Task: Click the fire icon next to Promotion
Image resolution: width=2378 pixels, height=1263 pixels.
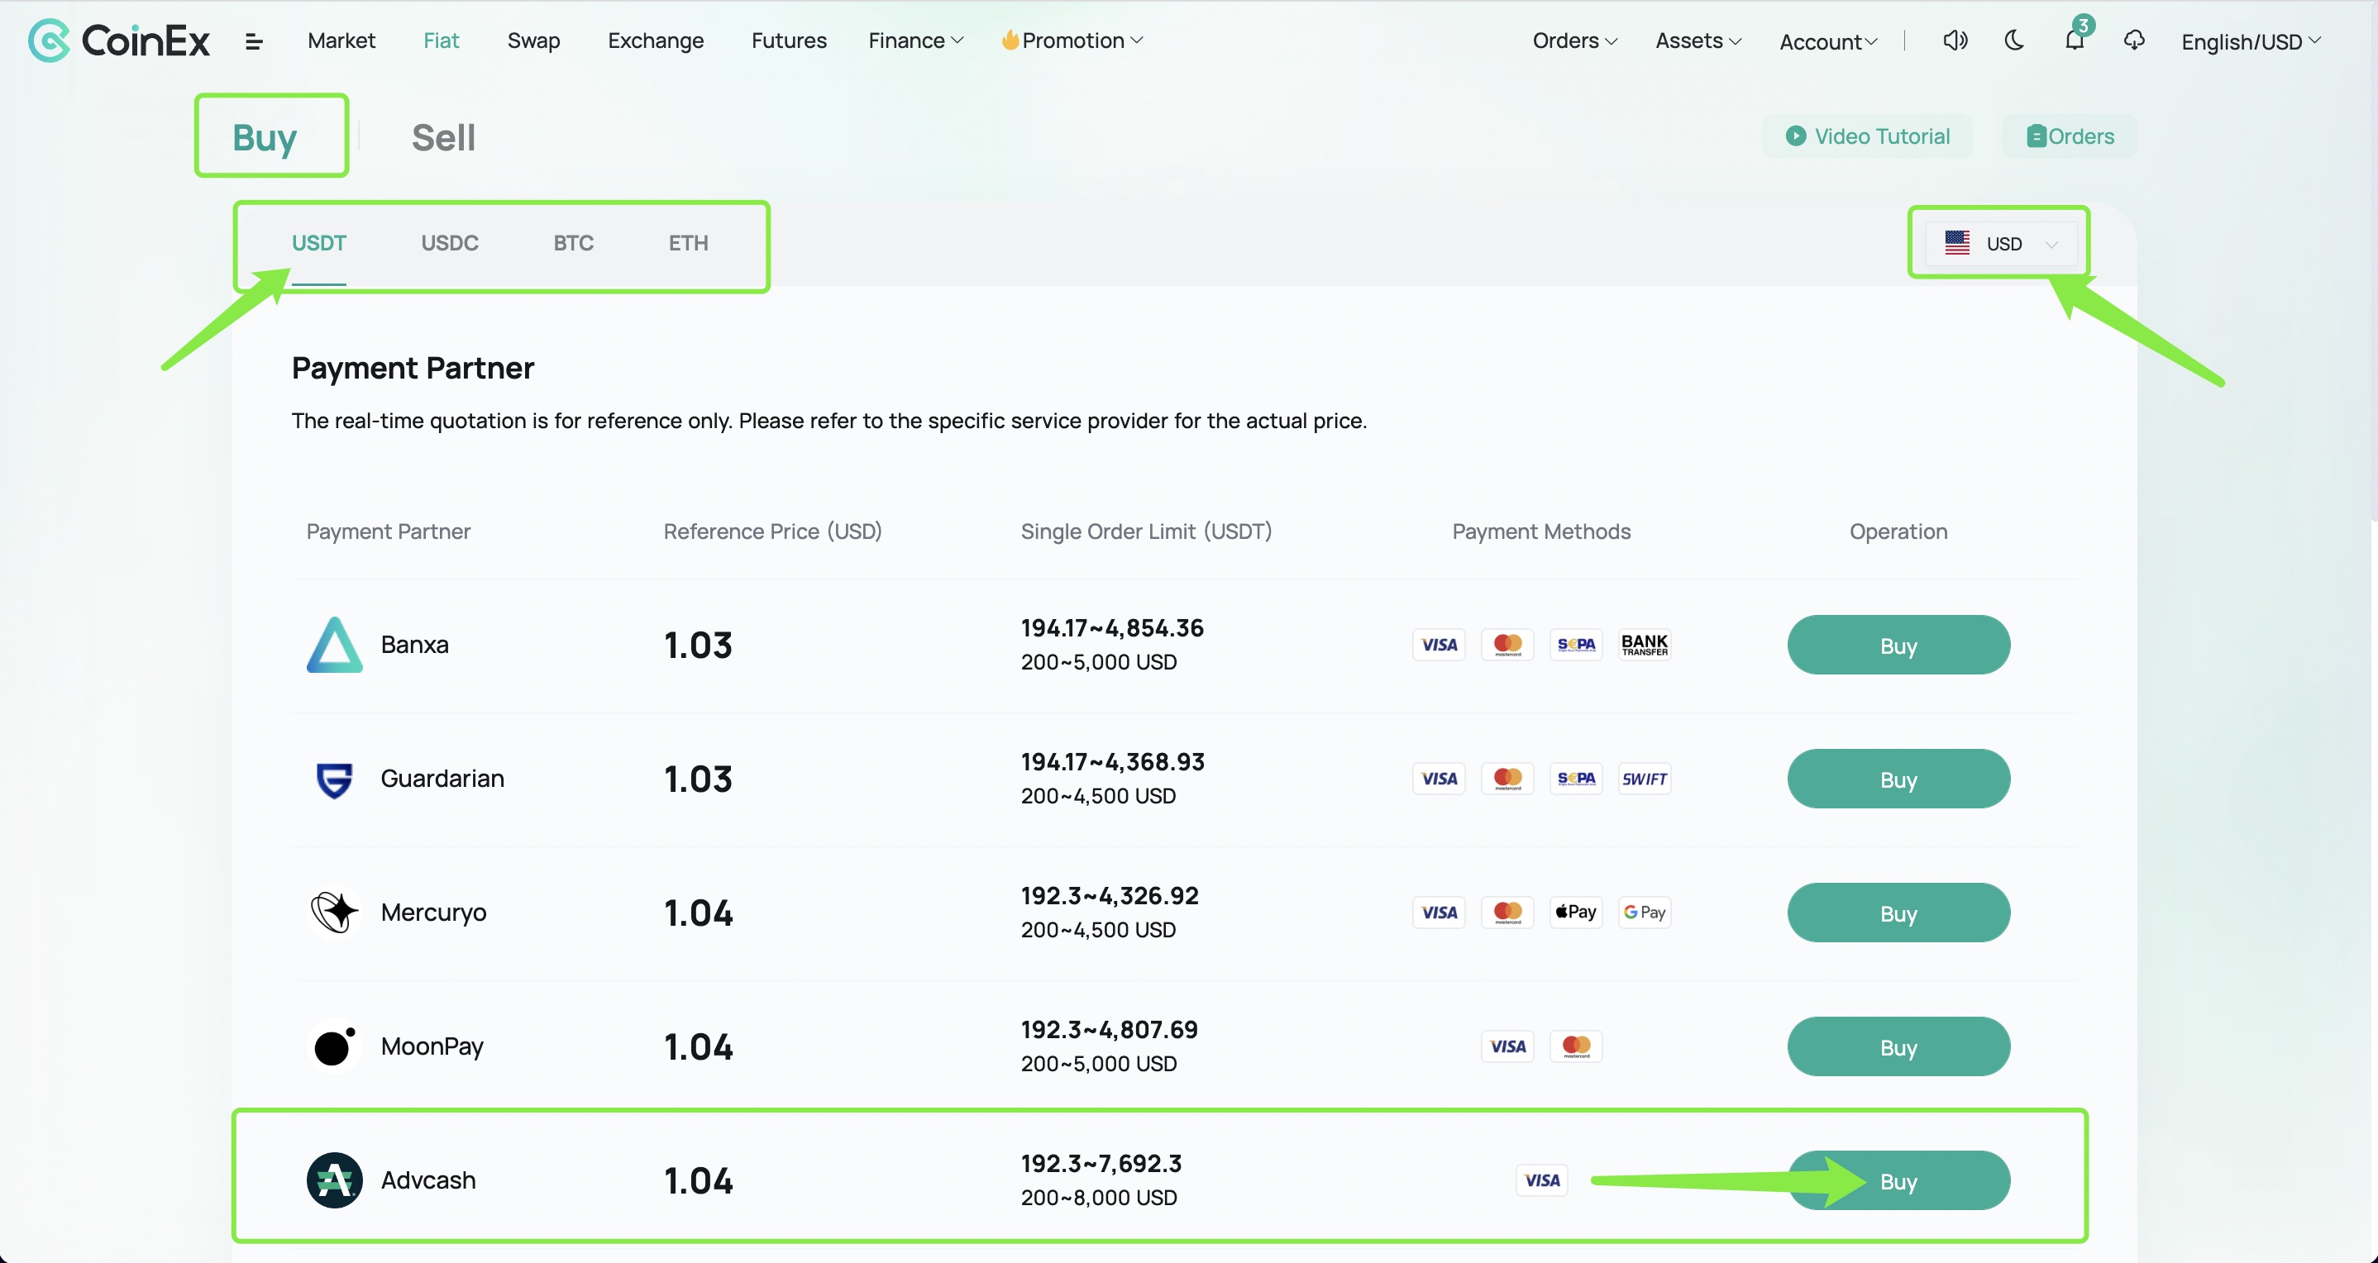Action: point(1010,40)
